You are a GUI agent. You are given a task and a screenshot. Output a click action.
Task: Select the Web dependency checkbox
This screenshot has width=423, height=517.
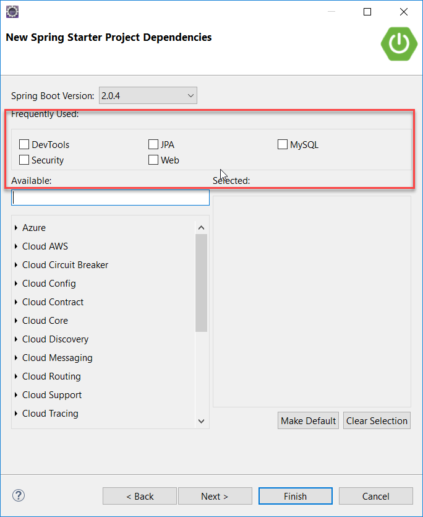(x=153, y=160)
